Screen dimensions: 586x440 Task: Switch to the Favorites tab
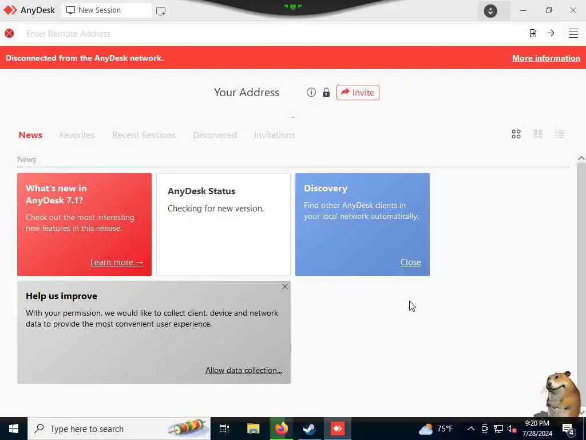tap(77, 135)
